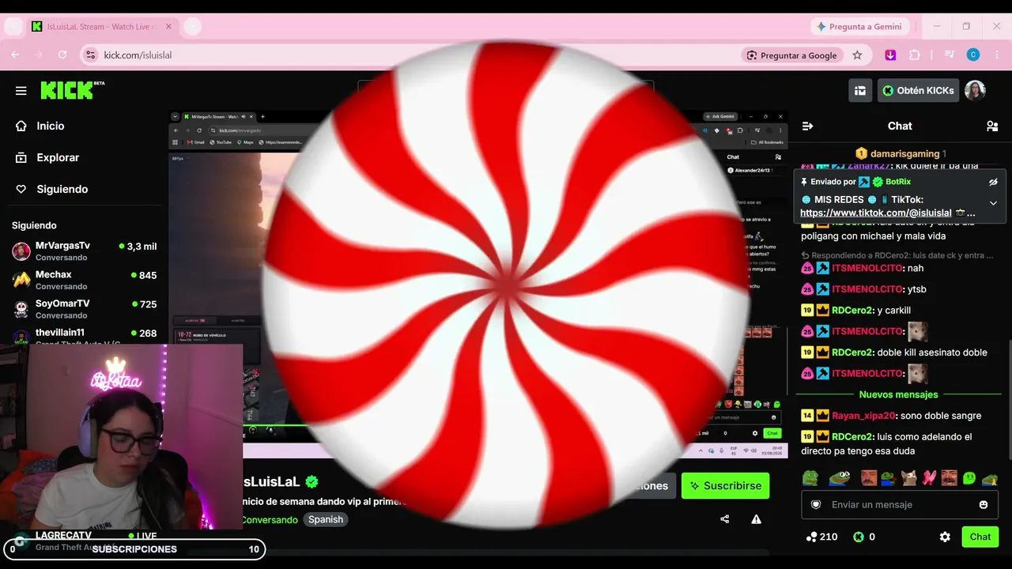Hide the pinned BotRix message
Viewport: 1012px width, 569px height.
[x=993, y=182]
